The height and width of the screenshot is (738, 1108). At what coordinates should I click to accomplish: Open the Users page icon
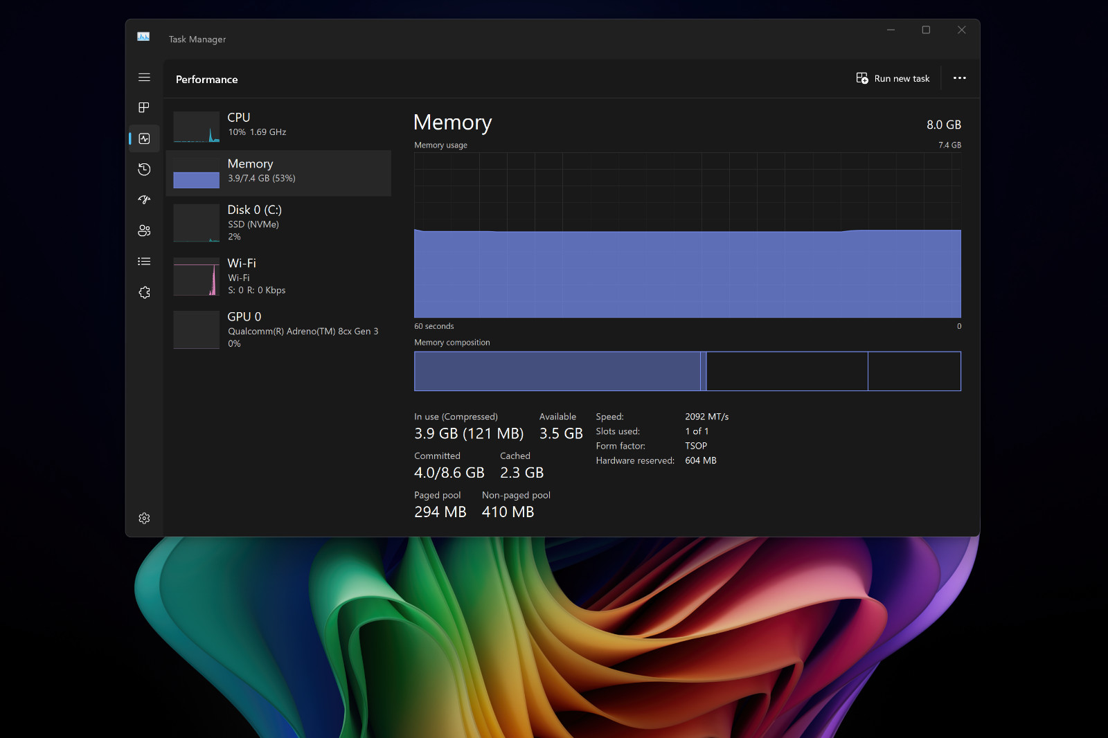point(144,231)
